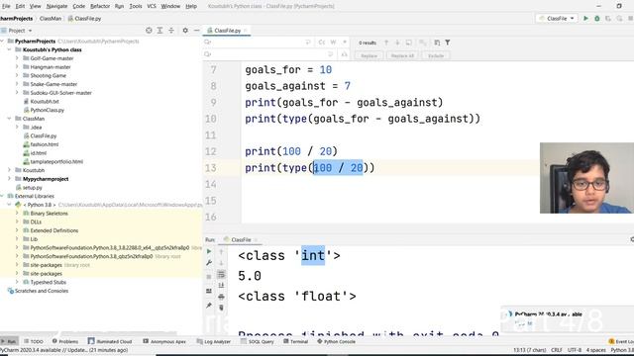The width and height of the screenshot is (634, 356).
Task: Select PythonClass.py in Project tree
Action: pos(47,110)
